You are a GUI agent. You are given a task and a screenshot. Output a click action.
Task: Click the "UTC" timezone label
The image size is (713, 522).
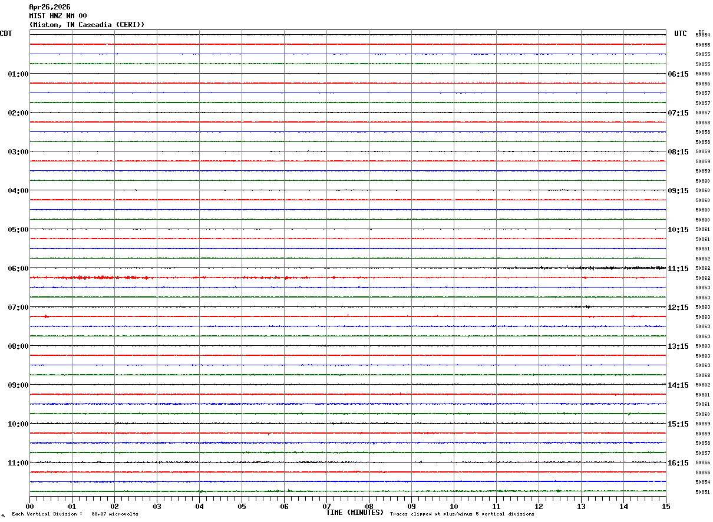click(681, 34)
